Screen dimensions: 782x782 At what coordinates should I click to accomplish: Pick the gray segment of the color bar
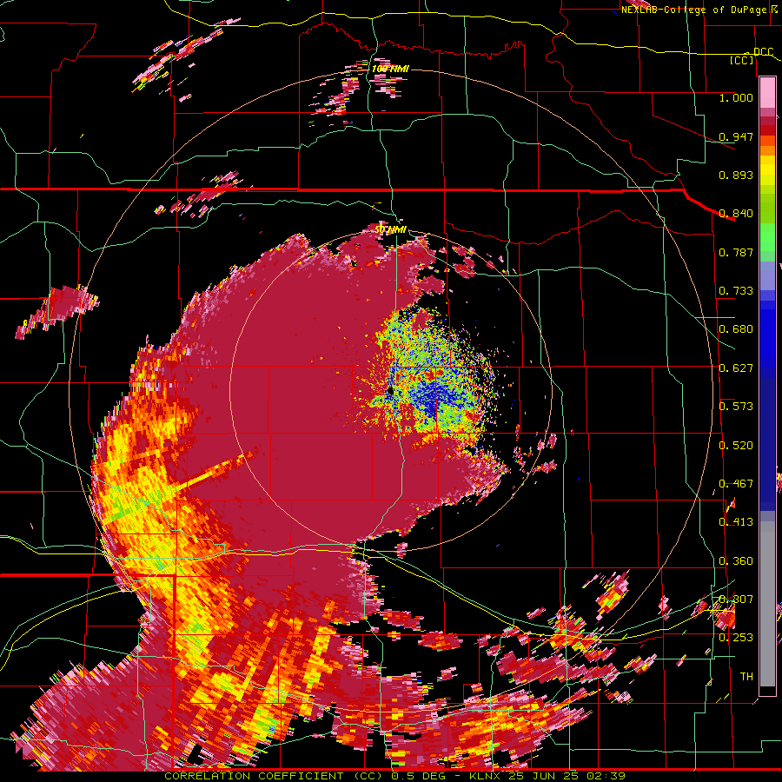(x=767, y=604)
